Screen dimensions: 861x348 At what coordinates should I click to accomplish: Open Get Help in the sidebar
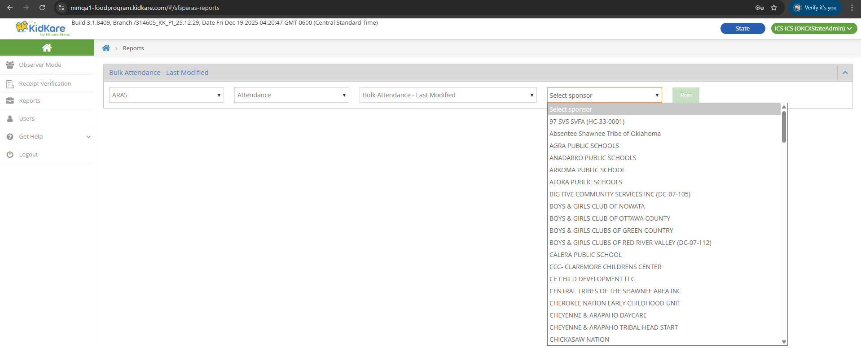tap(47, 137)
